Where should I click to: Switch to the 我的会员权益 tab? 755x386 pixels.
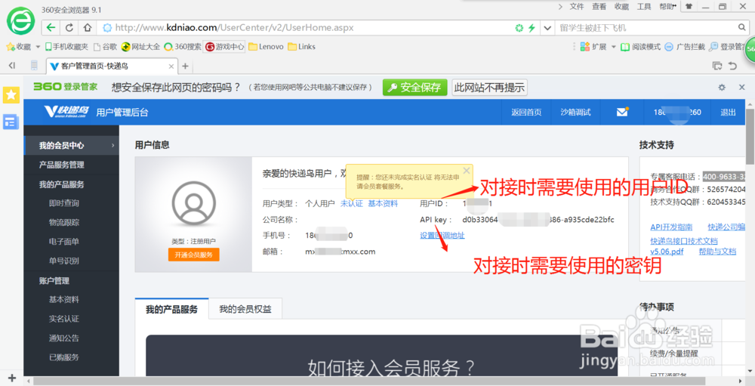[245, 310]
